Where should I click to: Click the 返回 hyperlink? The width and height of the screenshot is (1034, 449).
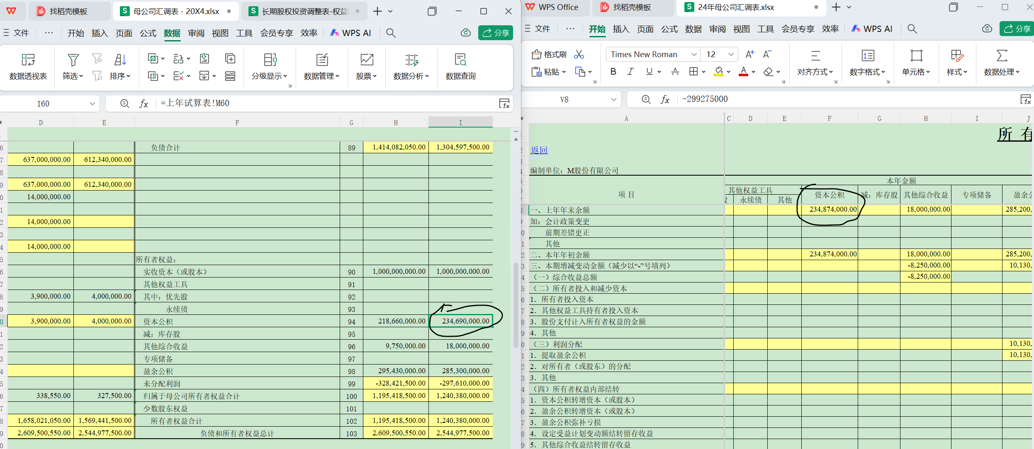(x=539, y=150)
